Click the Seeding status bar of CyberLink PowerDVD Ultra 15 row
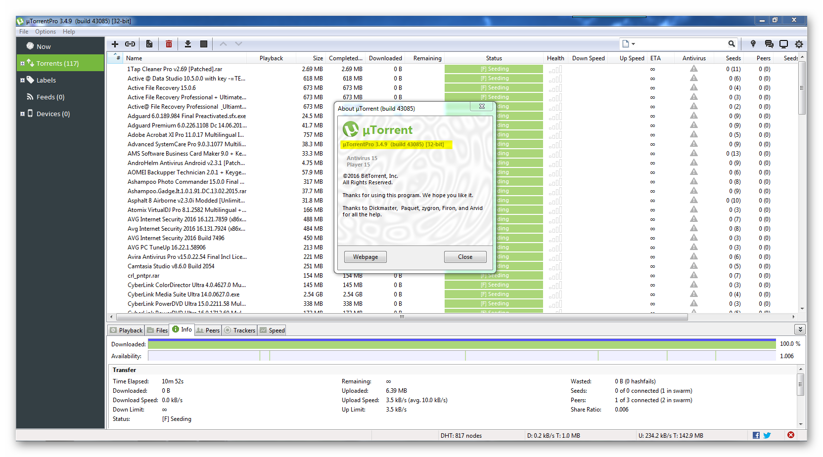 [494, 304]
